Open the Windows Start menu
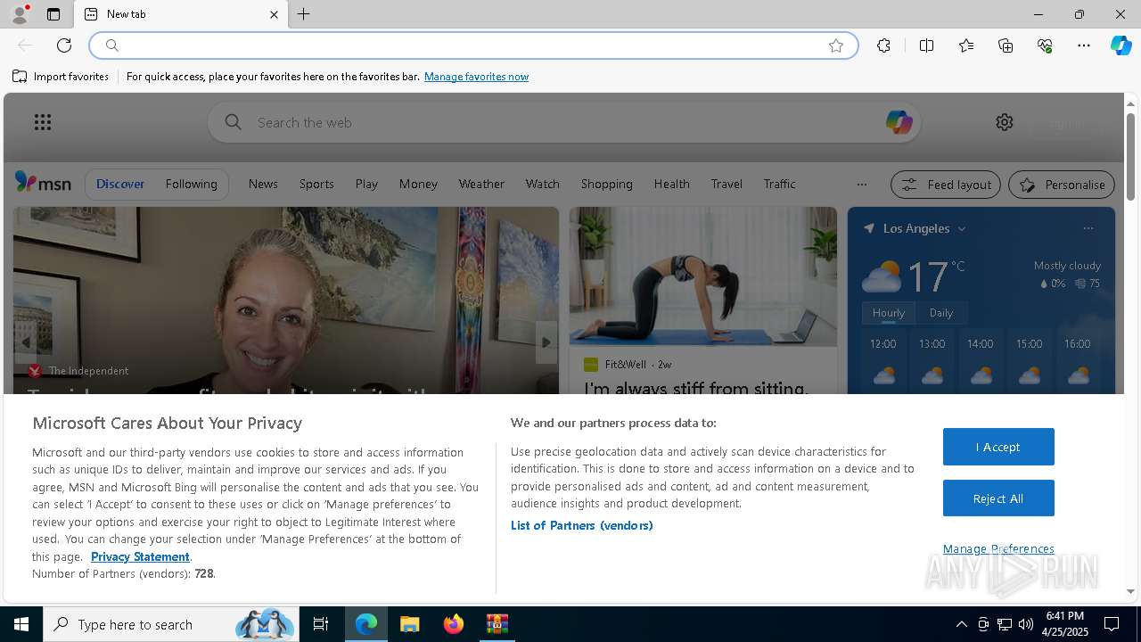Screen dimensions: 1141x642 21,624
